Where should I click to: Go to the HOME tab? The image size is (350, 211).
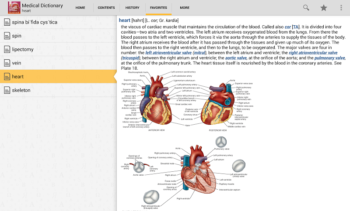click(80, 7)
